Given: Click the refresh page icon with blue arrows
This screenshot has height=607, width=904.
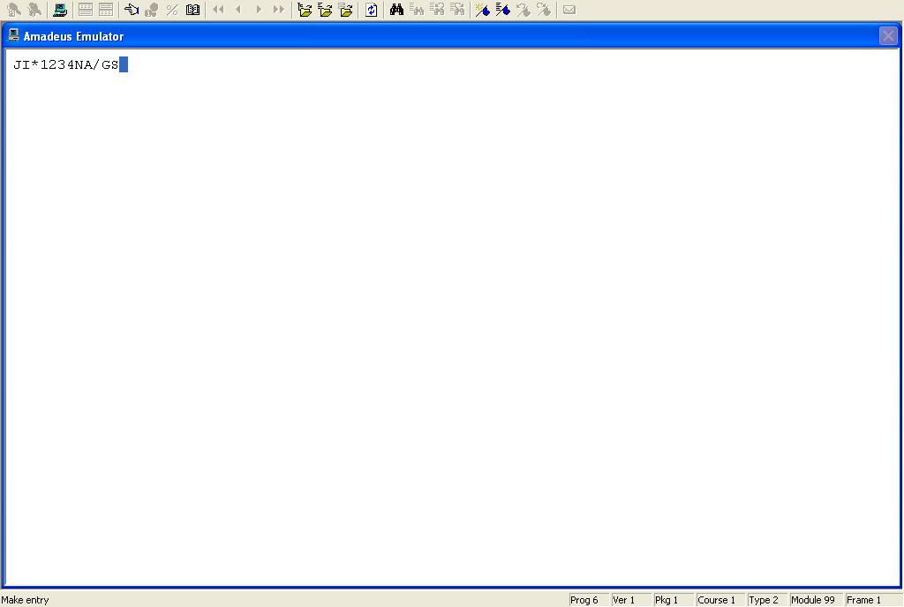Looking at the screenshot, I should click(372, 10).
